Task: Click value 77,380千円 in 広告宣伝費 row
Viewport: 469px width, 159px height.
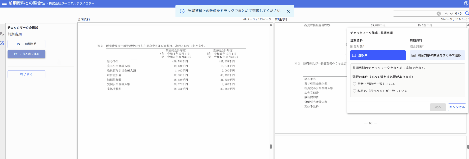Action: pyautogui.click(x=181, y=75)
